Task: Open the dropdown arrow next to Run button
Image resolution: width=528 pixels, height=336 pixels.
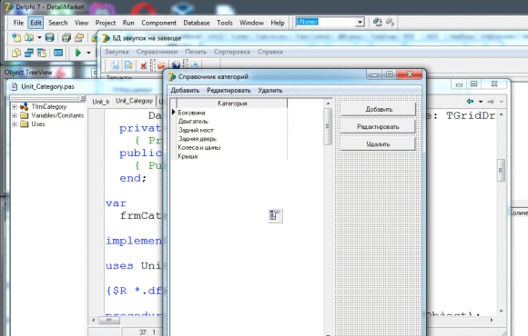Action: click(88, 53)
